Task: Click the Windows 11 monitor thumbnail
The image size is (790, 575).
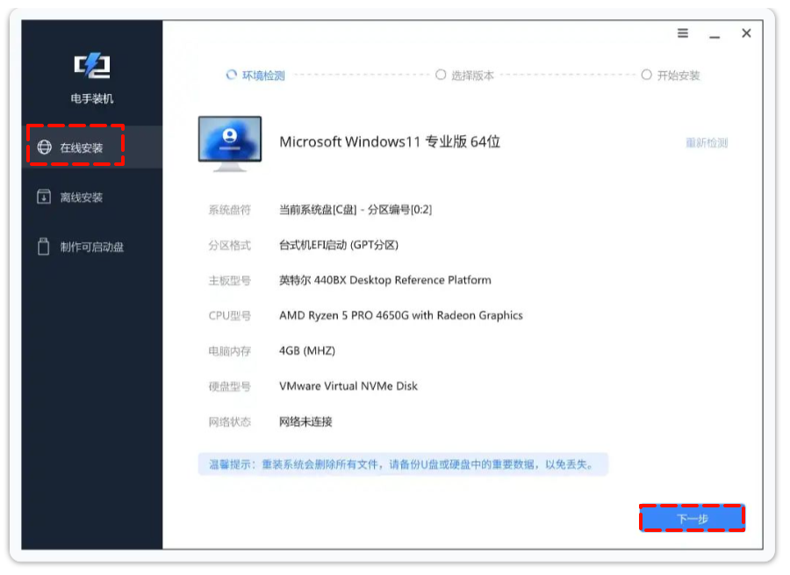Action: (230, 144)
